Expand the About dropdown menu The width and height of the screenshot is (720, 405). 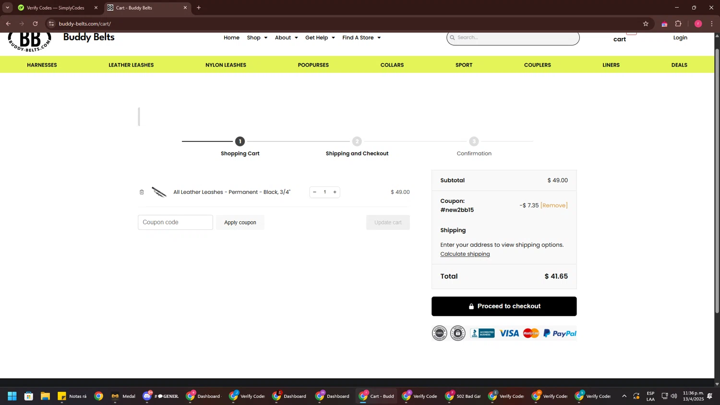click(x=287, y=37)
